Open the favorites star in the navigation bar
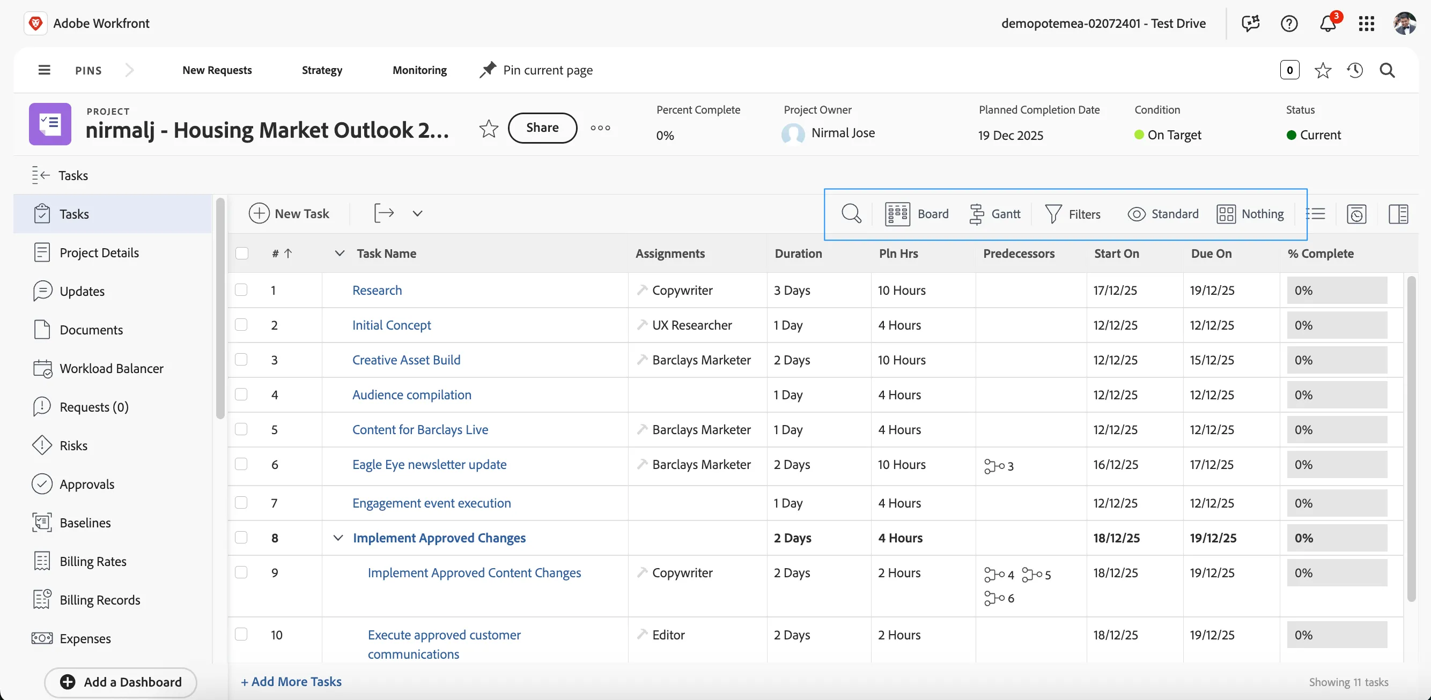 [x=1323, y=70]
